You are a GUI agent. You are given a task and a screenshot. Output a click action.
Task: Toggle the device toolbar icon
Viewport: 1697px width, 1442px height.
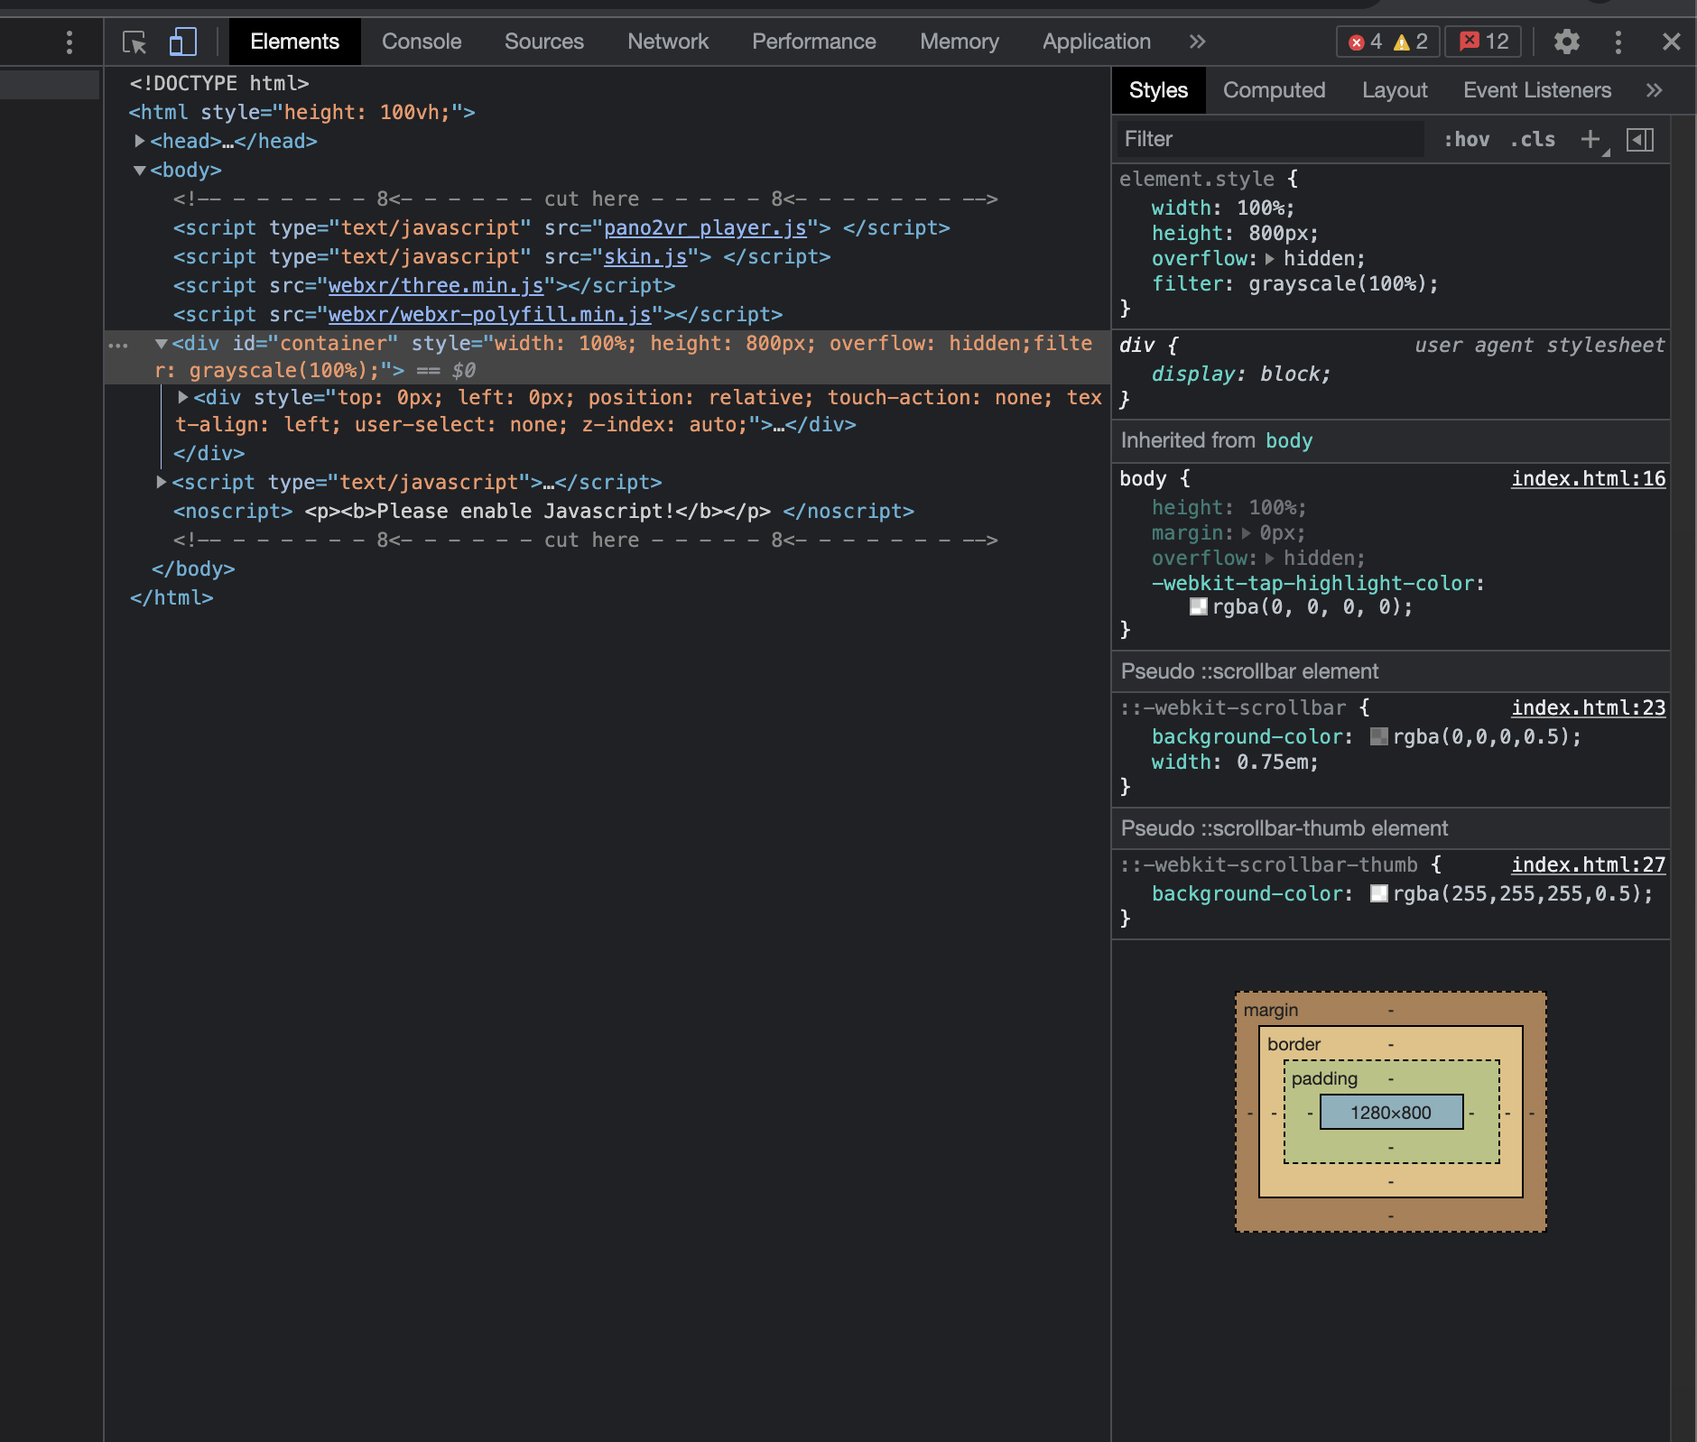[x=183, y=42]
